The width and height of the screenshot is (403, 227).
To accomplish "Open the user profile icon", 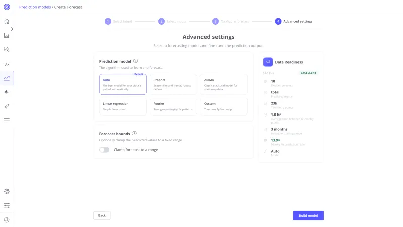I will 7,220.
